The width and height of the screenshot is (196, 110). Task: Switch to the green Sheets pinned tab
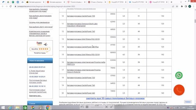click(13, 2)
